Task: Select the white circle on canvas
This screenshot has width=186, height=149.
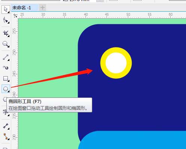Action: point(116,63)
